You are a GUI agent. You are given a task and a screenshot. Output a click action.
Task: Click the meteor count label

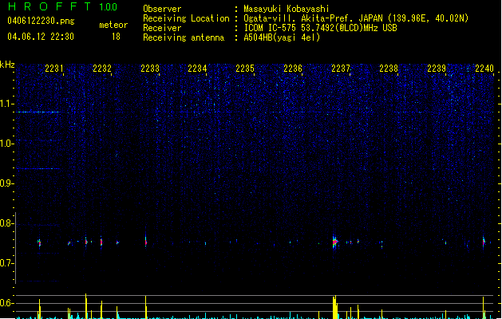click(113, 25)
